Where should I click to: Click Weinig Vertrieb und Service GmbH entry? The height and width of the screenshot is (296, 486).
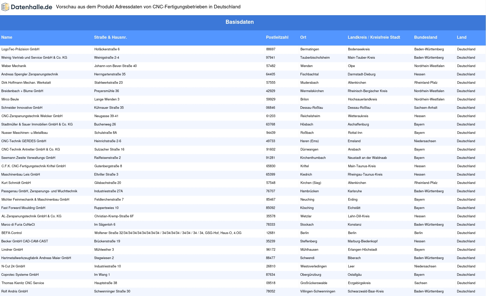(x=34, y=57)
